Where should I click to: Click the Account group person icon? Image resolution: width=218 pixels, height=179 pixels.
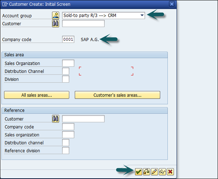56,16
